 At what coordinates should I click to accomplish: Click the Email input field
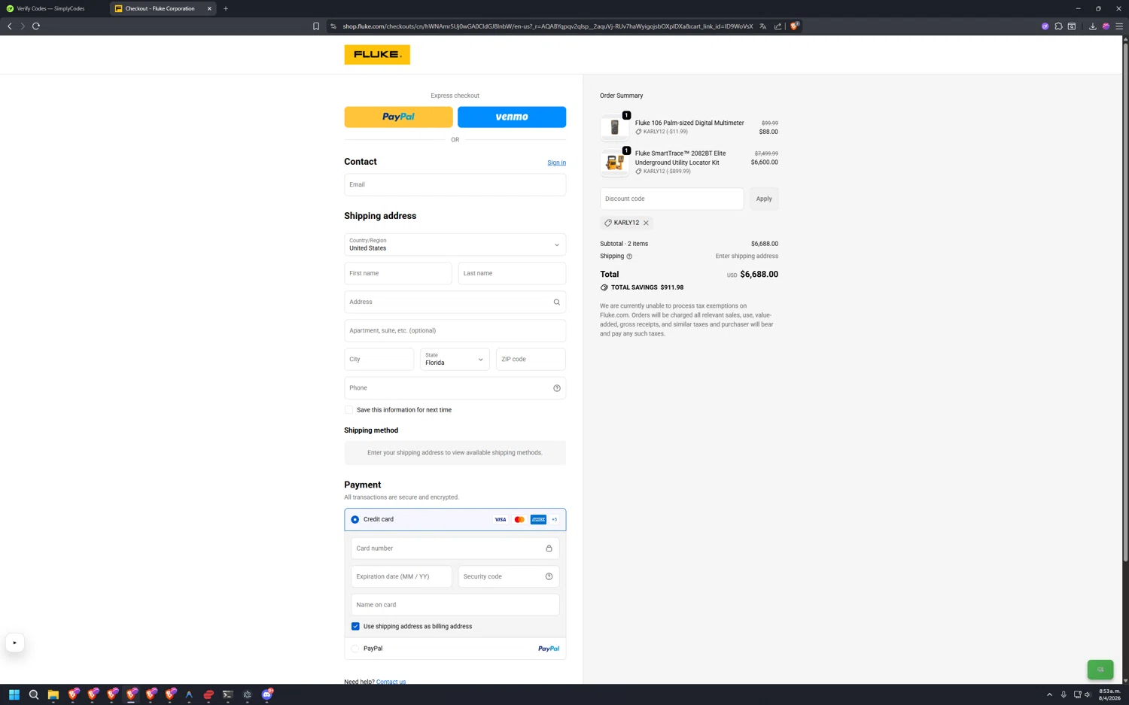pyautogui.click(x=455, y=184)
